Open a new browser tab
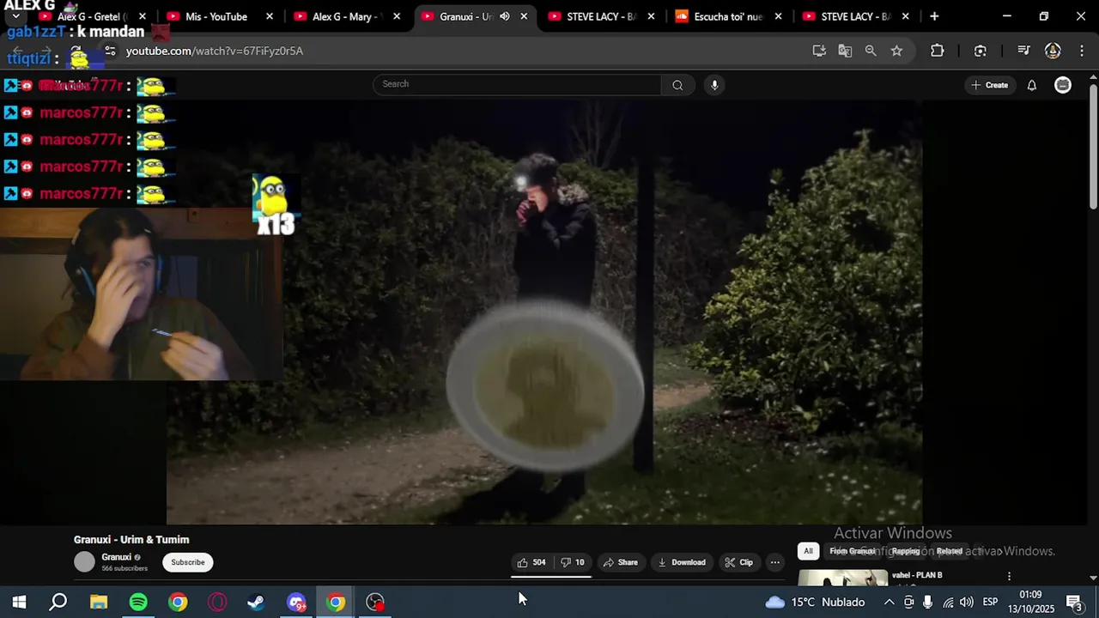 point(934,16)
